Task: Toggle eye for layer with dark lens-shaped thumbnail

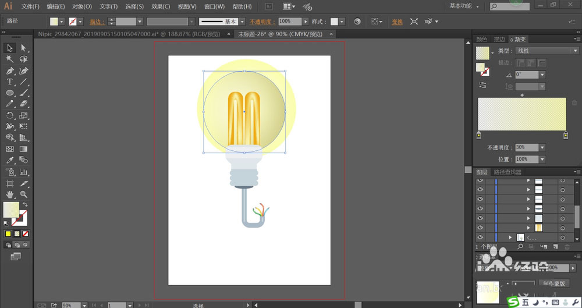Action: [480, 208]
